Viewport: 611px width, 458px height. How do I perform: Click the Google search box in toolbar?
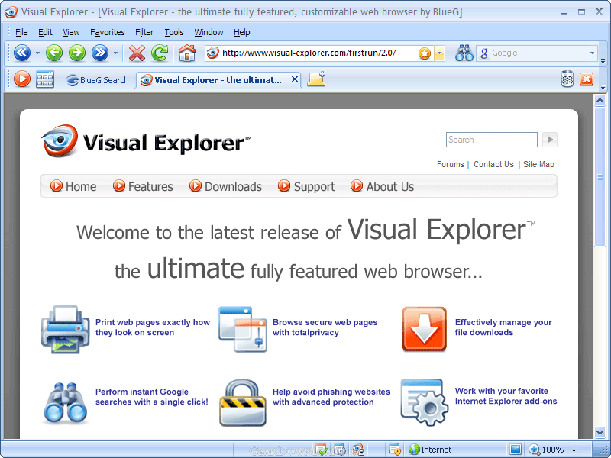tap(537, 53)
